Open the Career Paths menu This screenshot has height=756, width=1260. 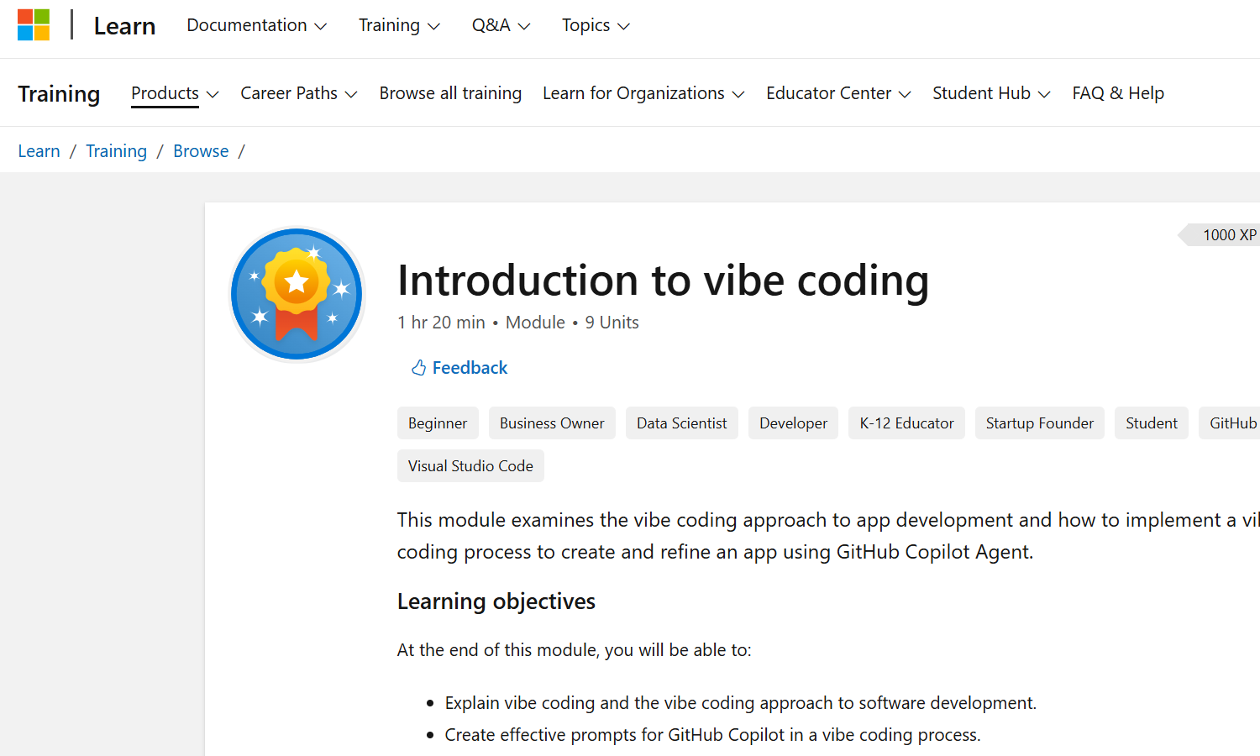[298, 93]
